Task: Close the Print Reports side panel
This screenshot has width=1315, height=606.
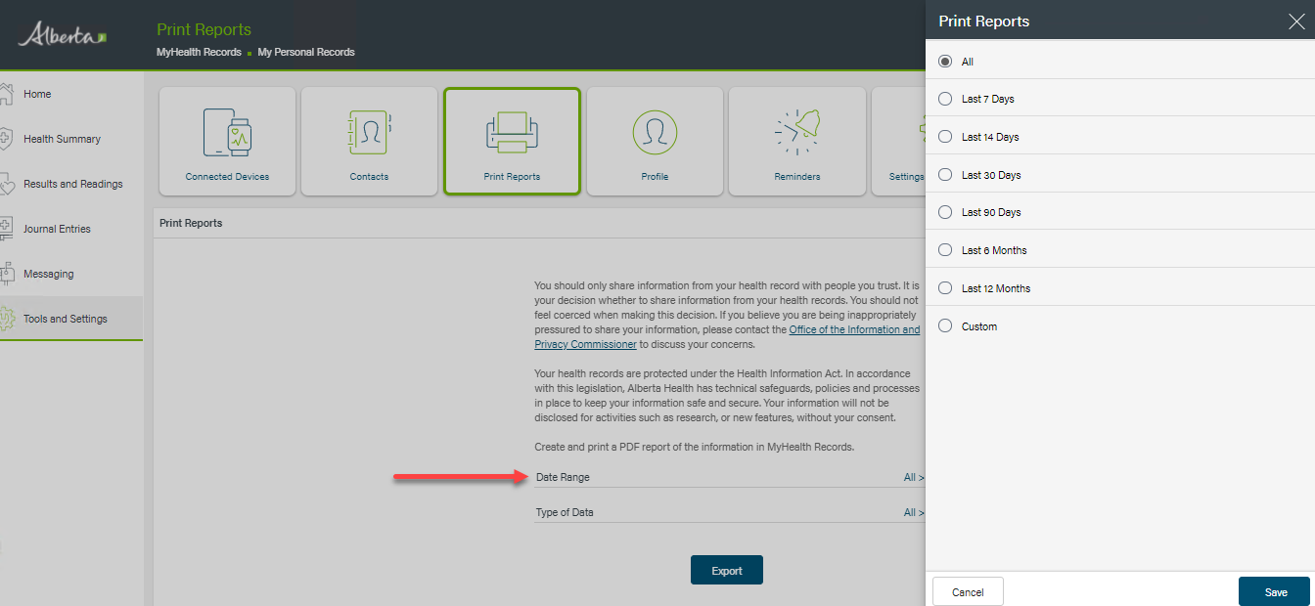Action: 1295,21
